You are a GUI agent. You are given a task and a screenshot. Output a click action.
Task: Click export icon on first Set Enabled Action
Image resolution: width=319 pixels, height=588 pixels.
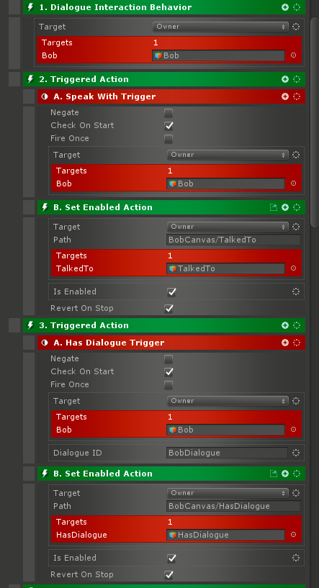tap(274, 207)
